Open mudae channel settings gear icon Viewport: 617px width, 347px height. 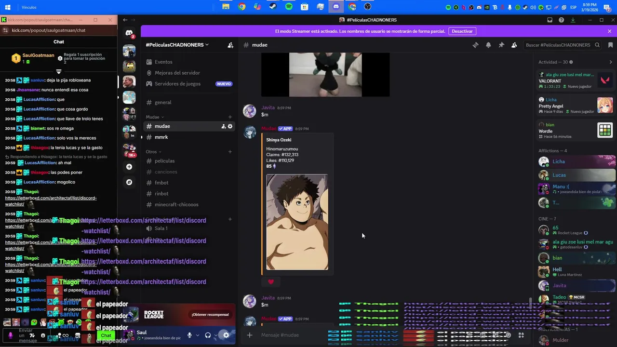coord(230,126)
